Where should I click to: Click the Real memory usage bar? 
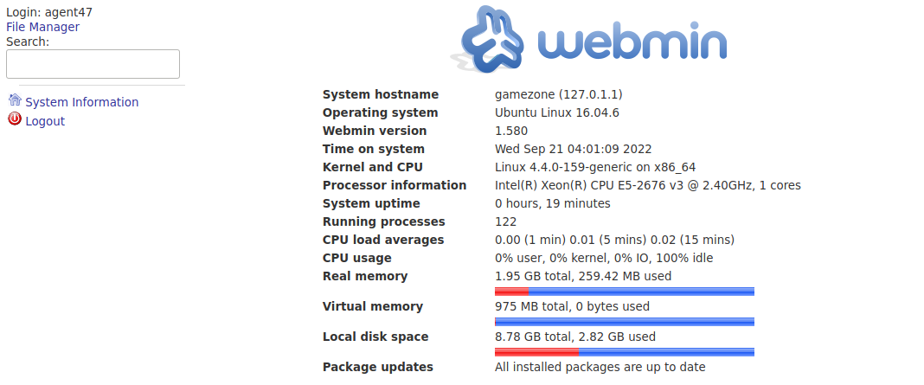click(x=625, y=292)
